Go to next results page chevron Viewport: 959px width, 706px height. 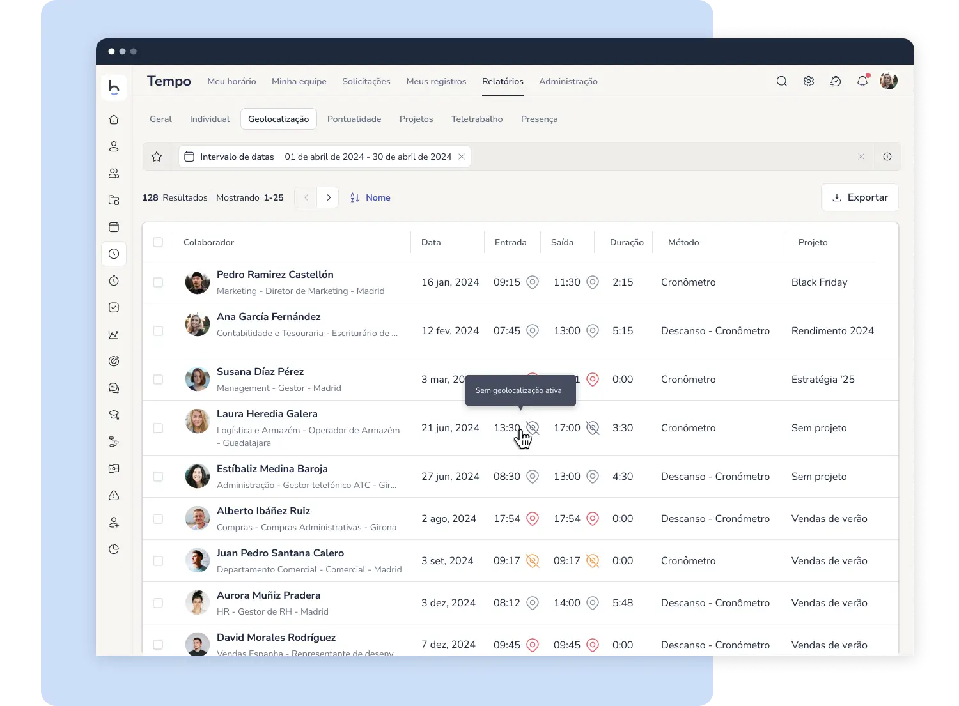[x=329, y=197]
